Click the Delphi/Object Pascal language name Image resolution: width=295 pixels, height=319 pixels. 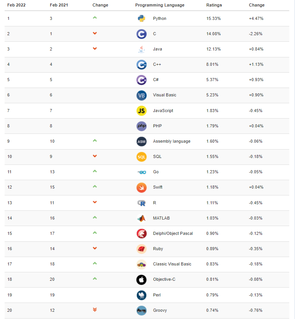click(x=173, y=233)
